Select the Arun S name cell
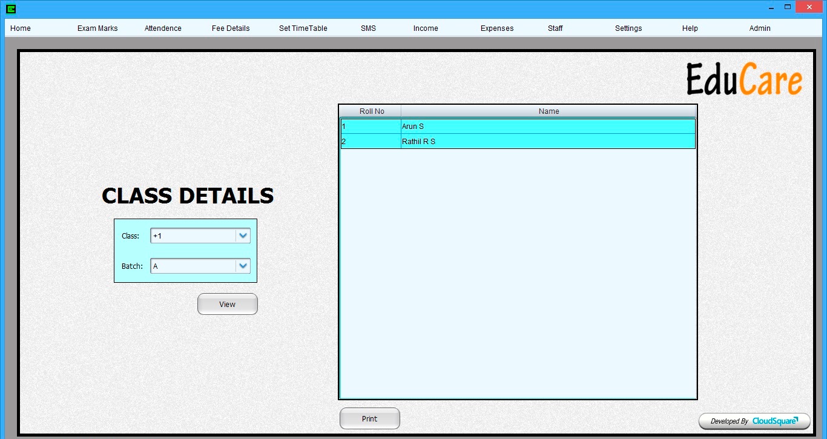Screen dimensions: 827x439 coord(548,127)
